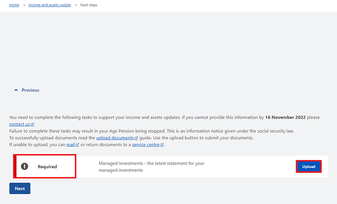The image size is (337, 204).
Task: Collapse the Previous section
Action: click(x=27, y=90)
